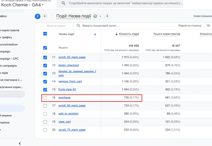Add a dimension with the blue plus icon
The width and height of the screenshot is (212, 146).
tap(95, 34)
